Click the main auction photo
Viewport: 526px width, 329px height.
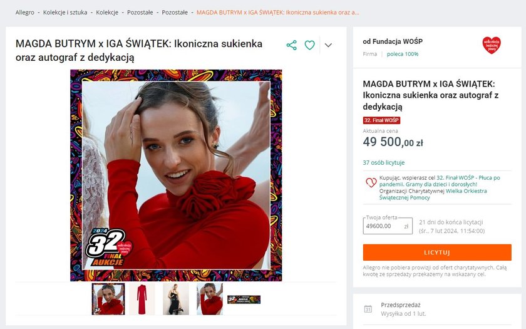176,175
